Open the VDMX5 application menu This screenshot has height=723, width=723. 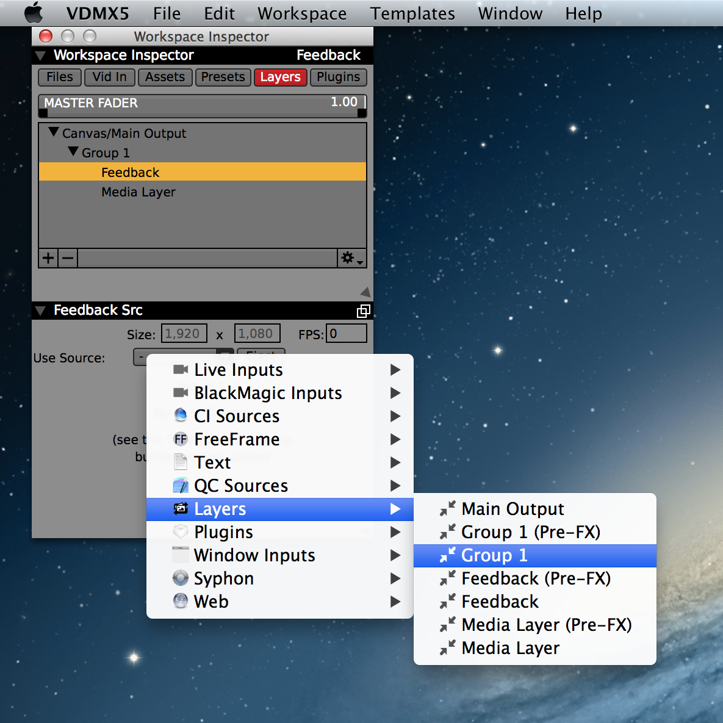pyautogui.click(x=97, y=13)
